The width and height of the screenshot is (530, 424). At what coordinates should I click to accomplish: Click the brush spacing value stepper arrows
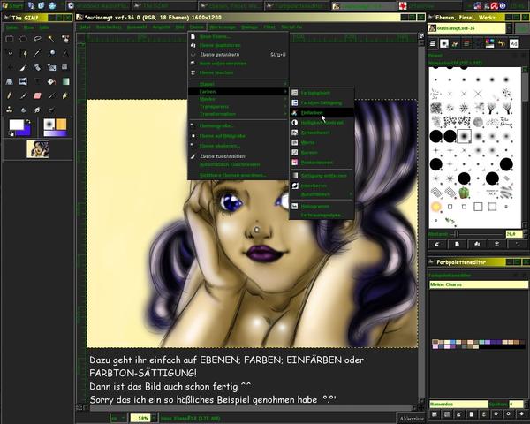525,233
